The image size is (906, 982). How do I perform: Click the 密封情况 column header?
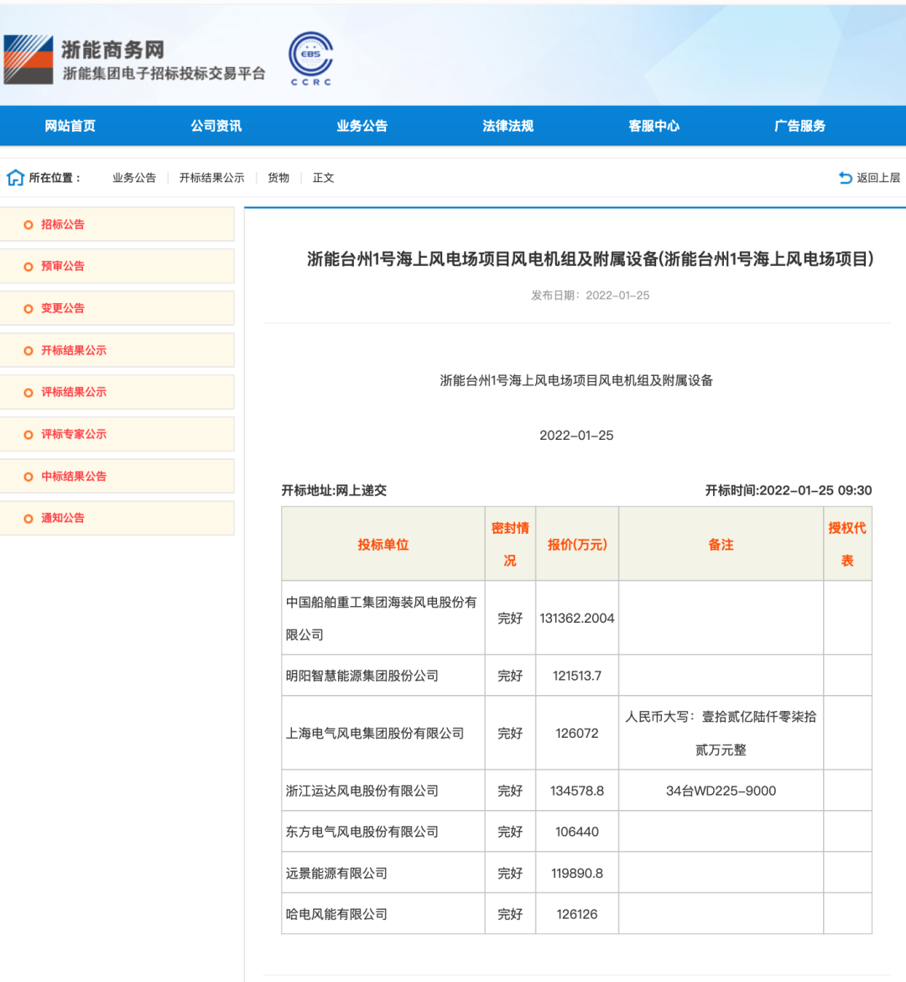(x=510, y=544)
